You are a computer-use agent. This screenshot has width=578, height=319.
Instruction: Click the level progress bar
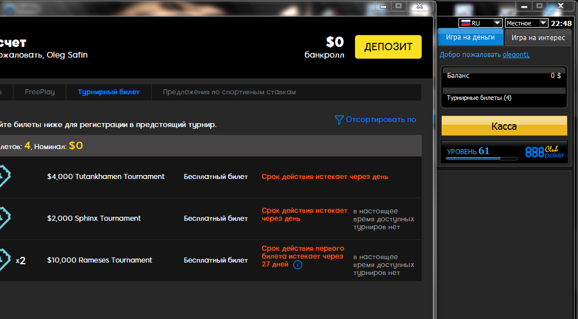[481, 159]
